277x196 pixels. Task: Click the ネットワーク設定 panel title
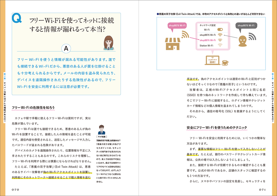pos(207,25)
